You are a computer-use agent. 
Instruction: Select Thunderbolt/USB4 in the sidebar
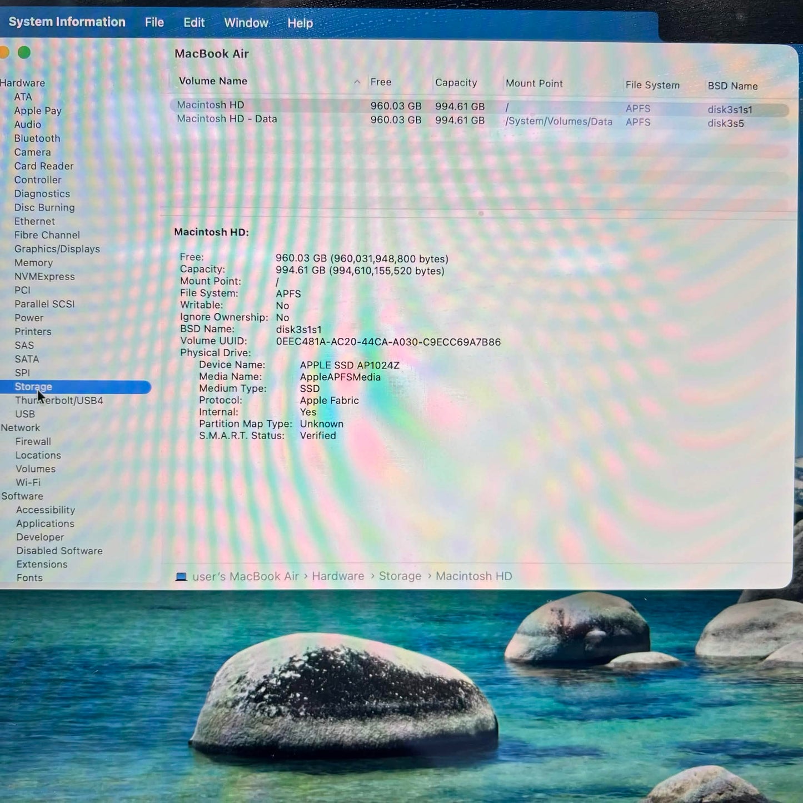(x=59, y=401)
